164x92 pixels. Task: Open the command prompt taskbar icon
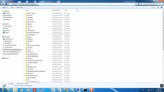point(85,90)
